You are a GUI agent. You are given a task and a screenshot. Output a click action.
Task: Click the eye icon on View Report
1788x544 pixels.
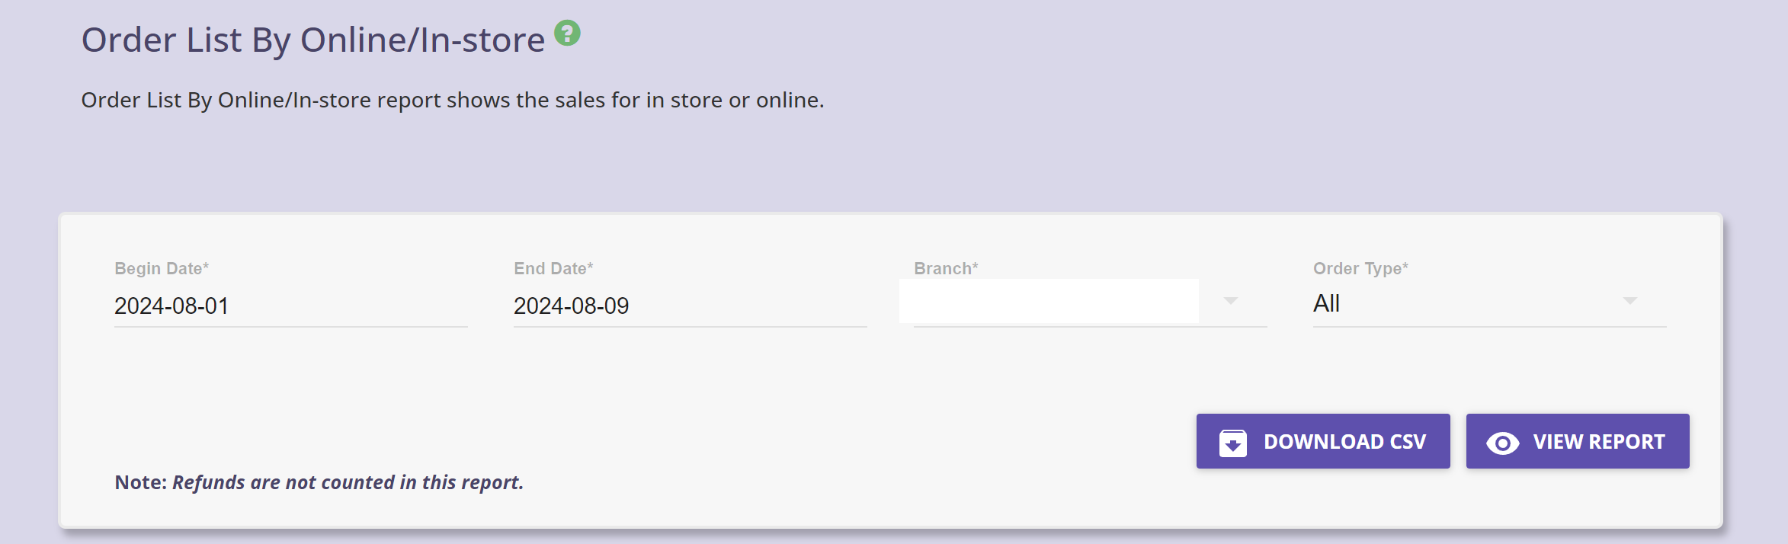pyautogui.click(x=1502, y=443)
